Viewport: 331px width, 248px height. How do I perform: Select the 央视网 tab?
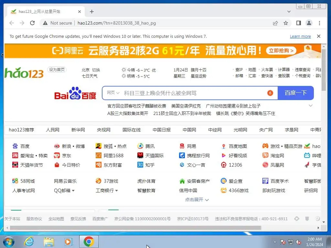[104, 130]
